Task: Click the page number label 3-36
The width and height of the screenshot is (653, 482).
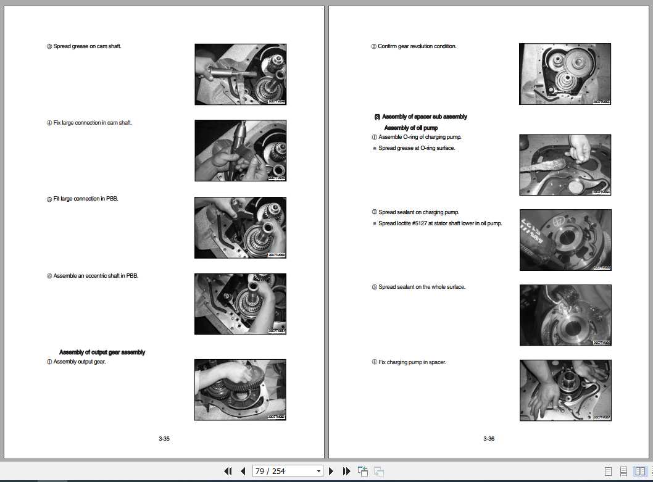Action: 489,439
